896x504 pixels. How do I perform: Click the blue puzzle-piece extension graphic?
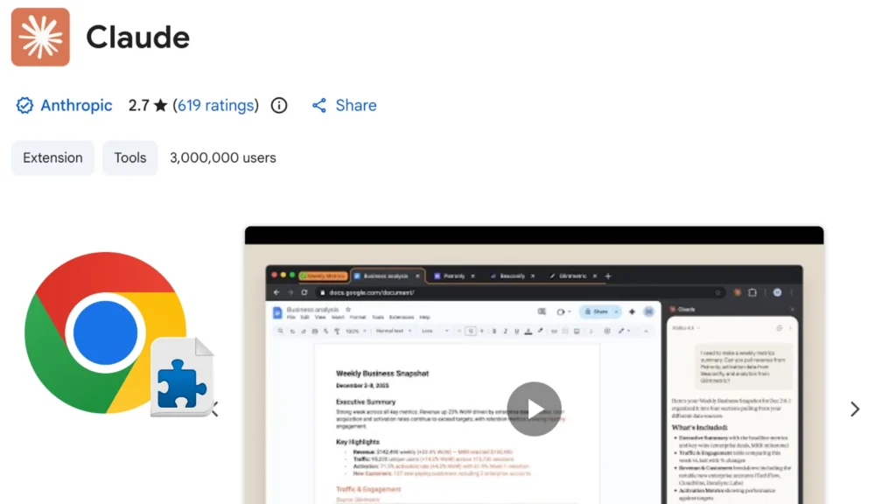[181, 384]
